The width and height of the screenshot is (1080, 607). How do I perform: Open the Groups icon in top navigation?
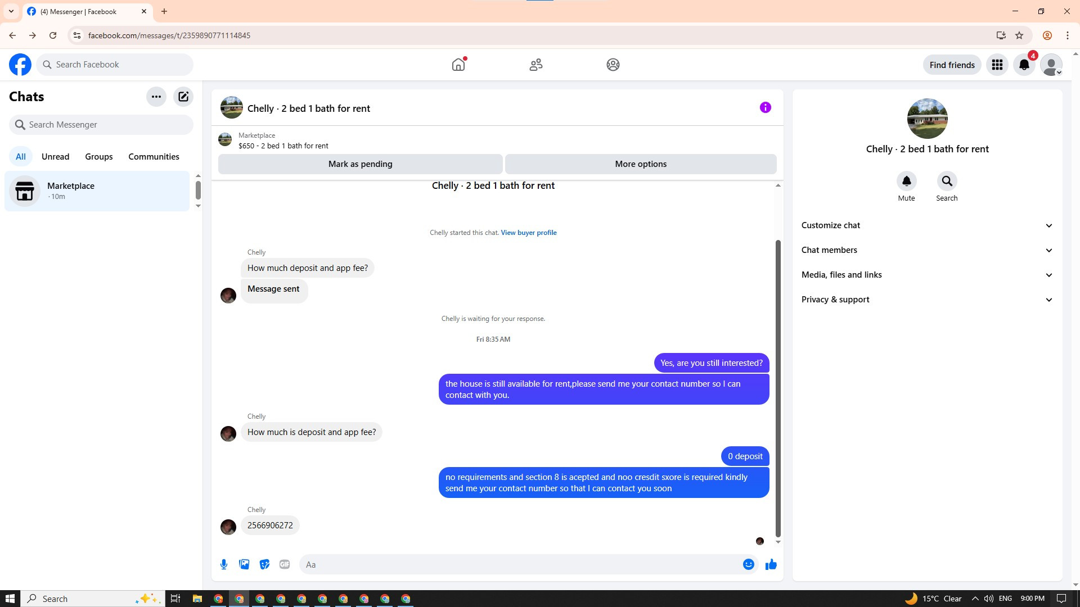(613, 65)
